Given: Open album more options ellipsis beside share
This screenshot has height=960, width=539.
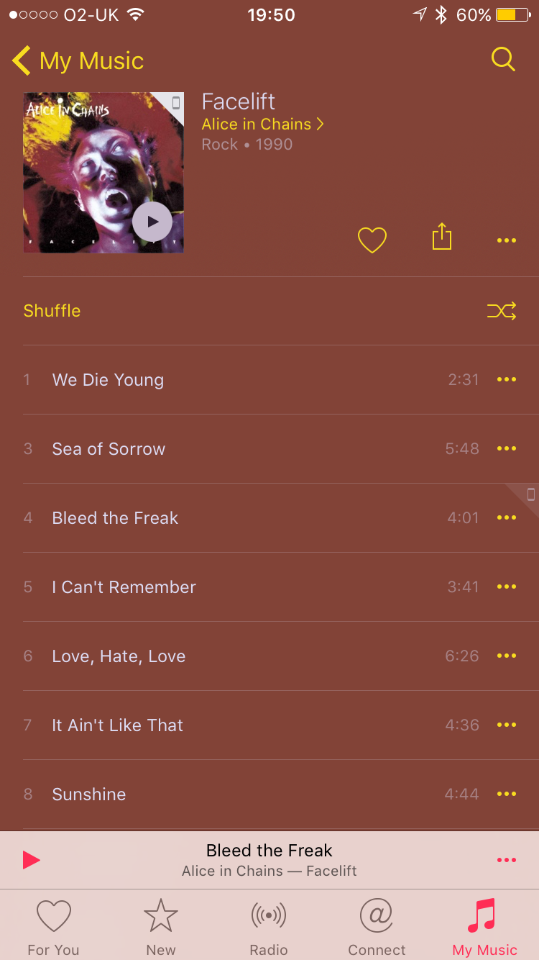Looking at the screenshot, I should point(507,240).
